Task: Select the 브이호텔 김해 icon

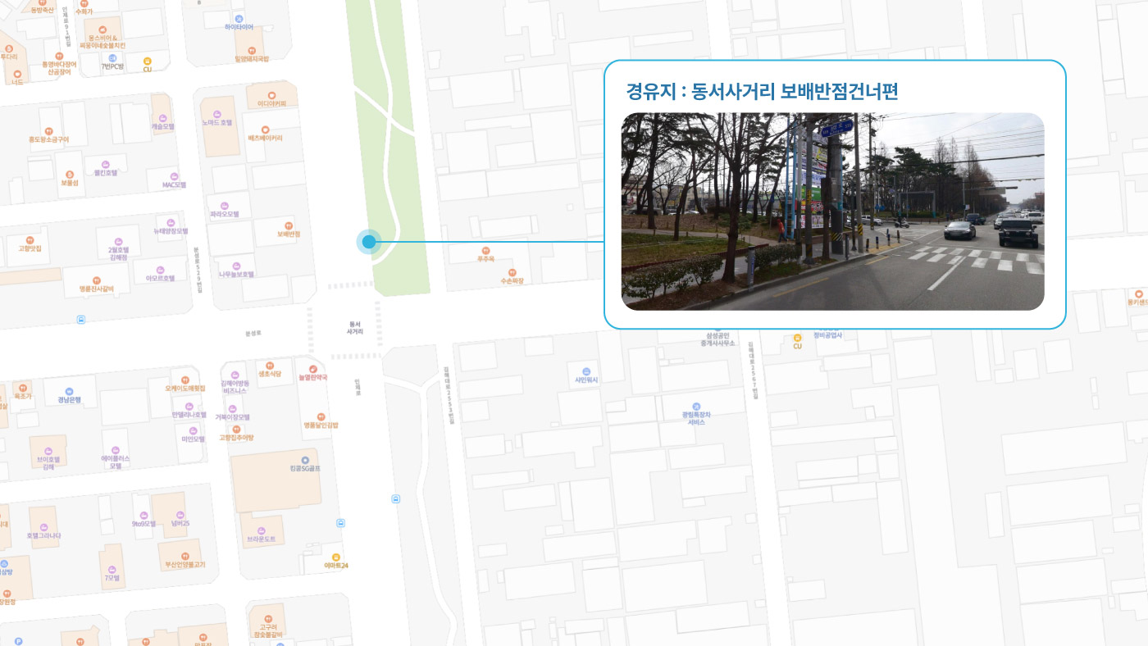Action: point(48,452)
